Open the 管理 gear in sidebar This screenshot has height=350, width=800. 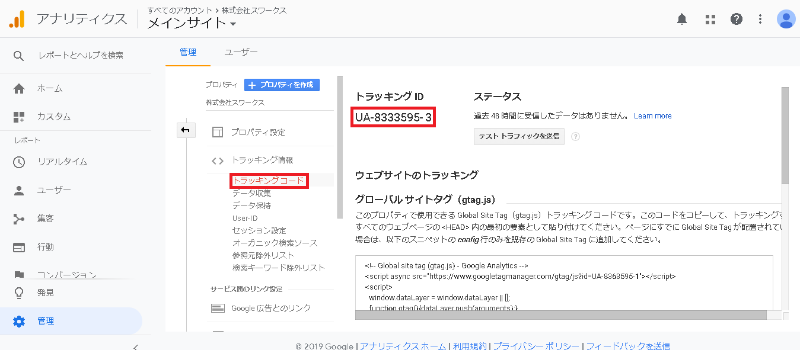point(45,321)
